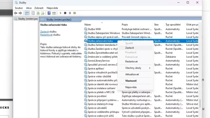Select the Správce automatického připojení row
Viewport: 210px width, 118px height.
click(x=141, y=80)
